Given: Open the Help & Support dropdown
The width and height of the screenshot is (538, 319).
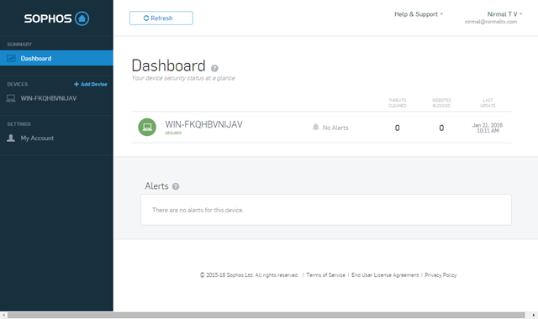Looking at the screenshot, I should point(419,14).
